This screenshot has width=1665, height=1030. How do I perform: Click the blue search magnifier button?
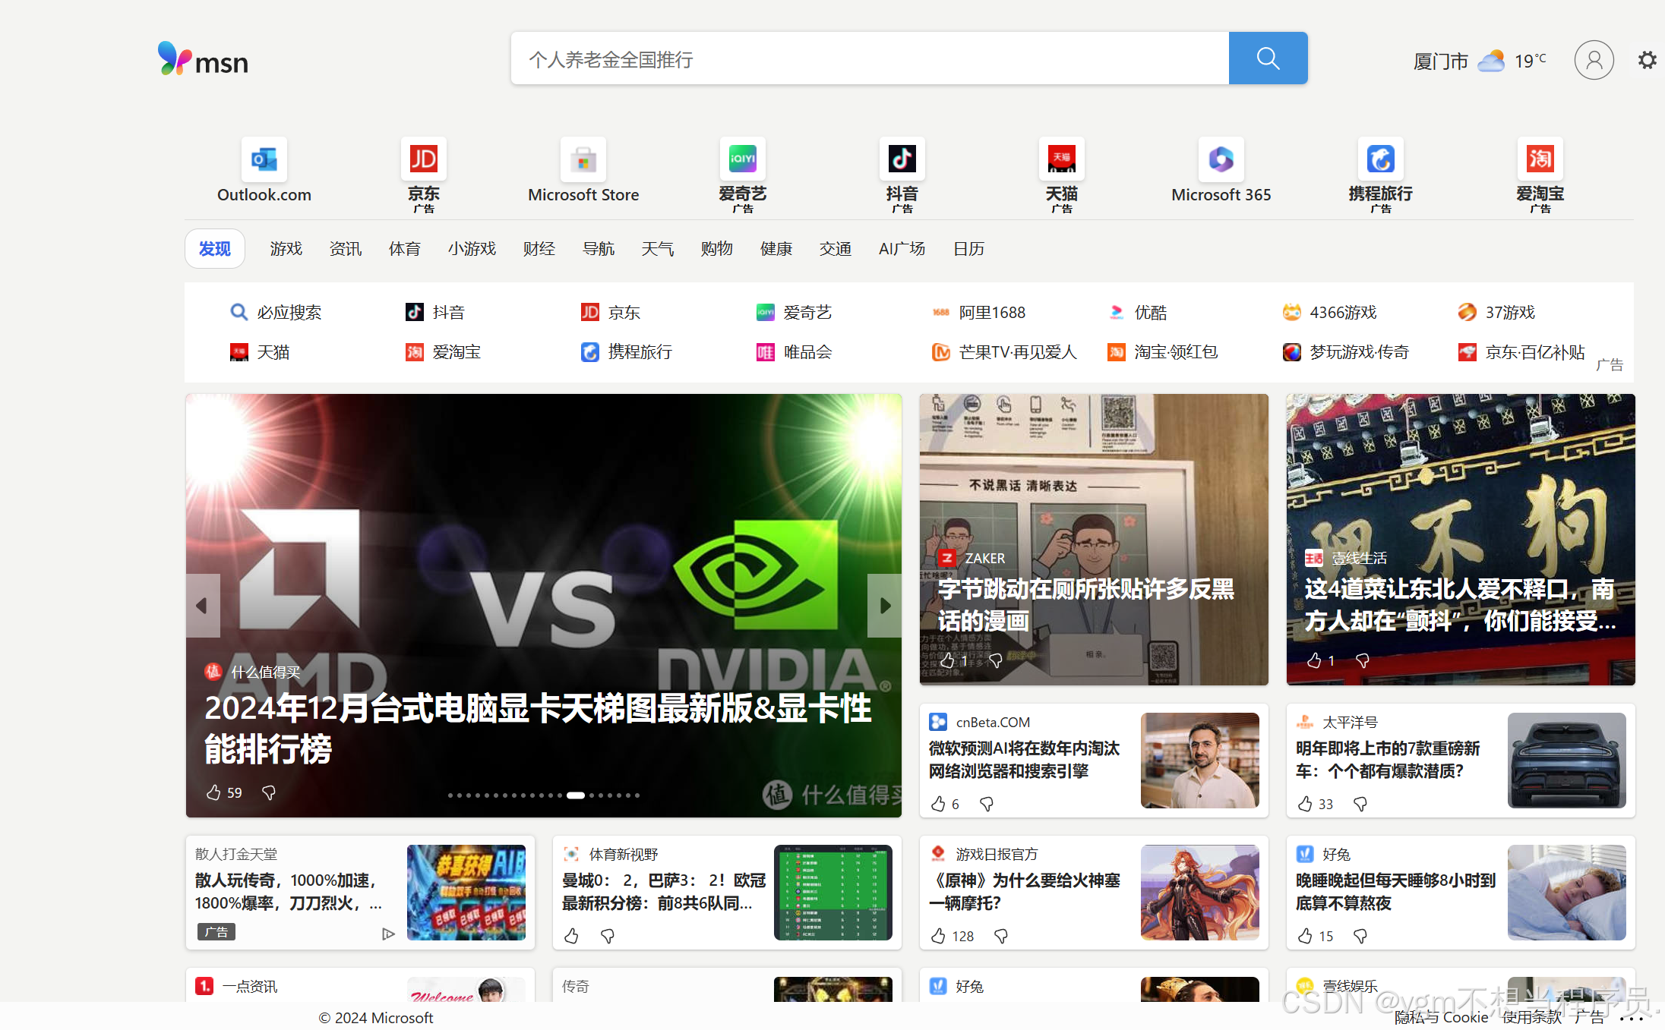click(1267, 58)
